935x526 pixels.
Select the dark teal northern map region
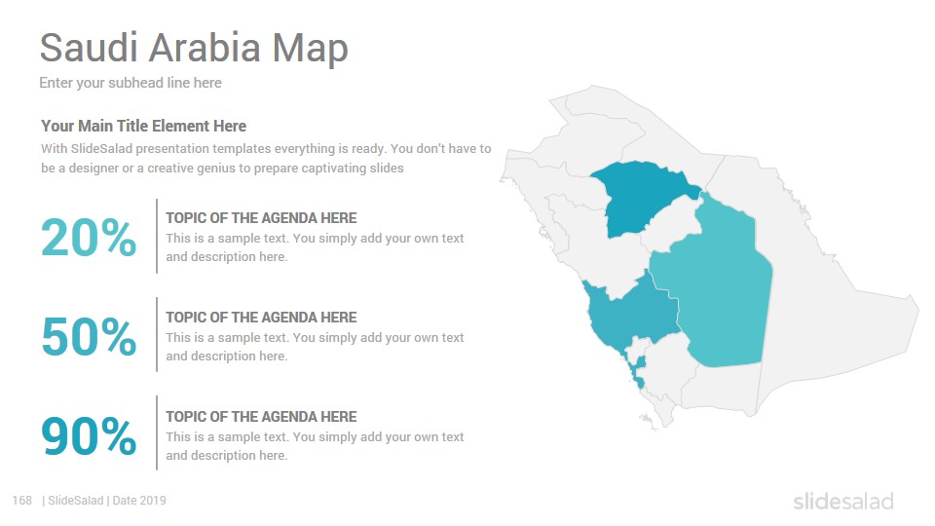click(638, 197)
